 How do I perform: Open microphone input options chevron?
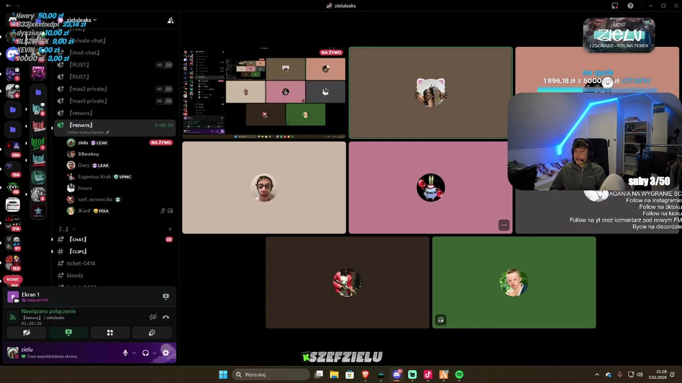point(134,353)
